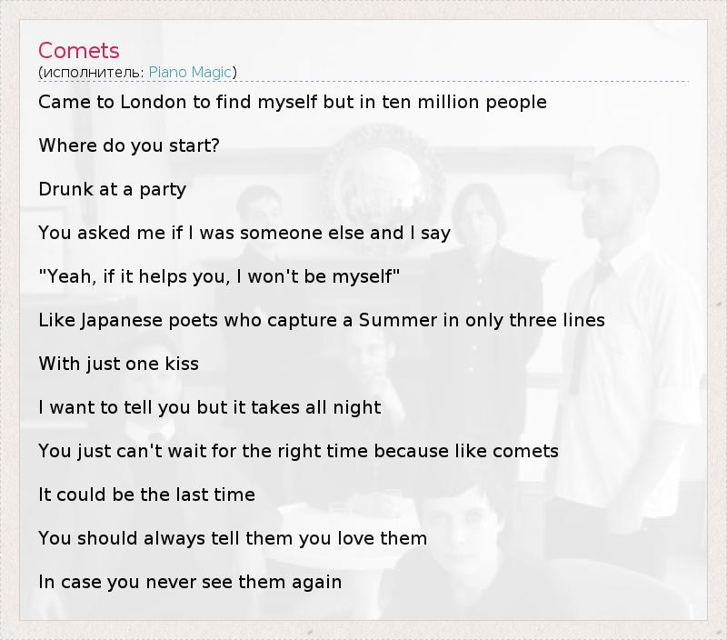Select the 'With just one kiss' line
The height and width of the screenshot is (640, 727).
[118, 364]
